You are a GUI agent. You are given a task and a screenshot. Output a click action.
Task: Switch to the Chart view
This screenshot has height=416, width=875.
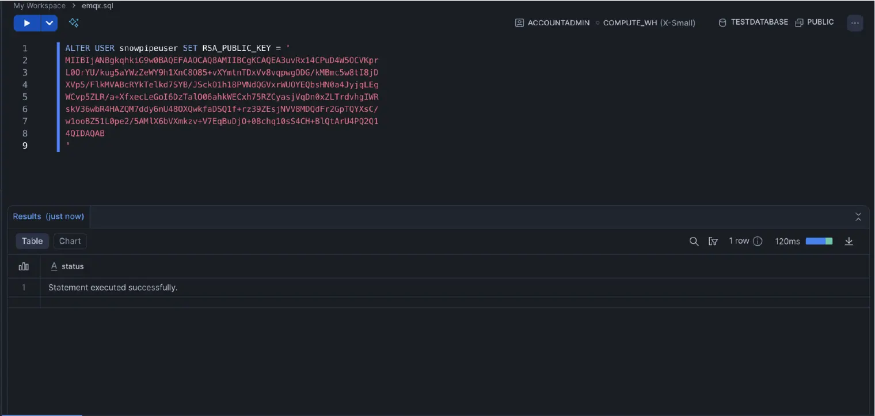[x=70, y=241]
